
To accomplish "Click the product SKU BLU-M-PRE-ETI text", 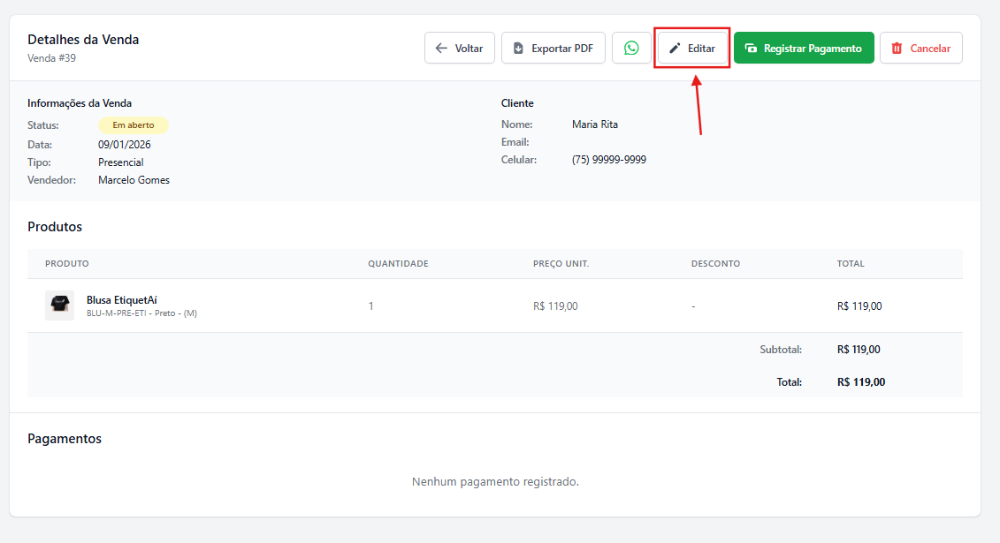I will click(118, 313).
